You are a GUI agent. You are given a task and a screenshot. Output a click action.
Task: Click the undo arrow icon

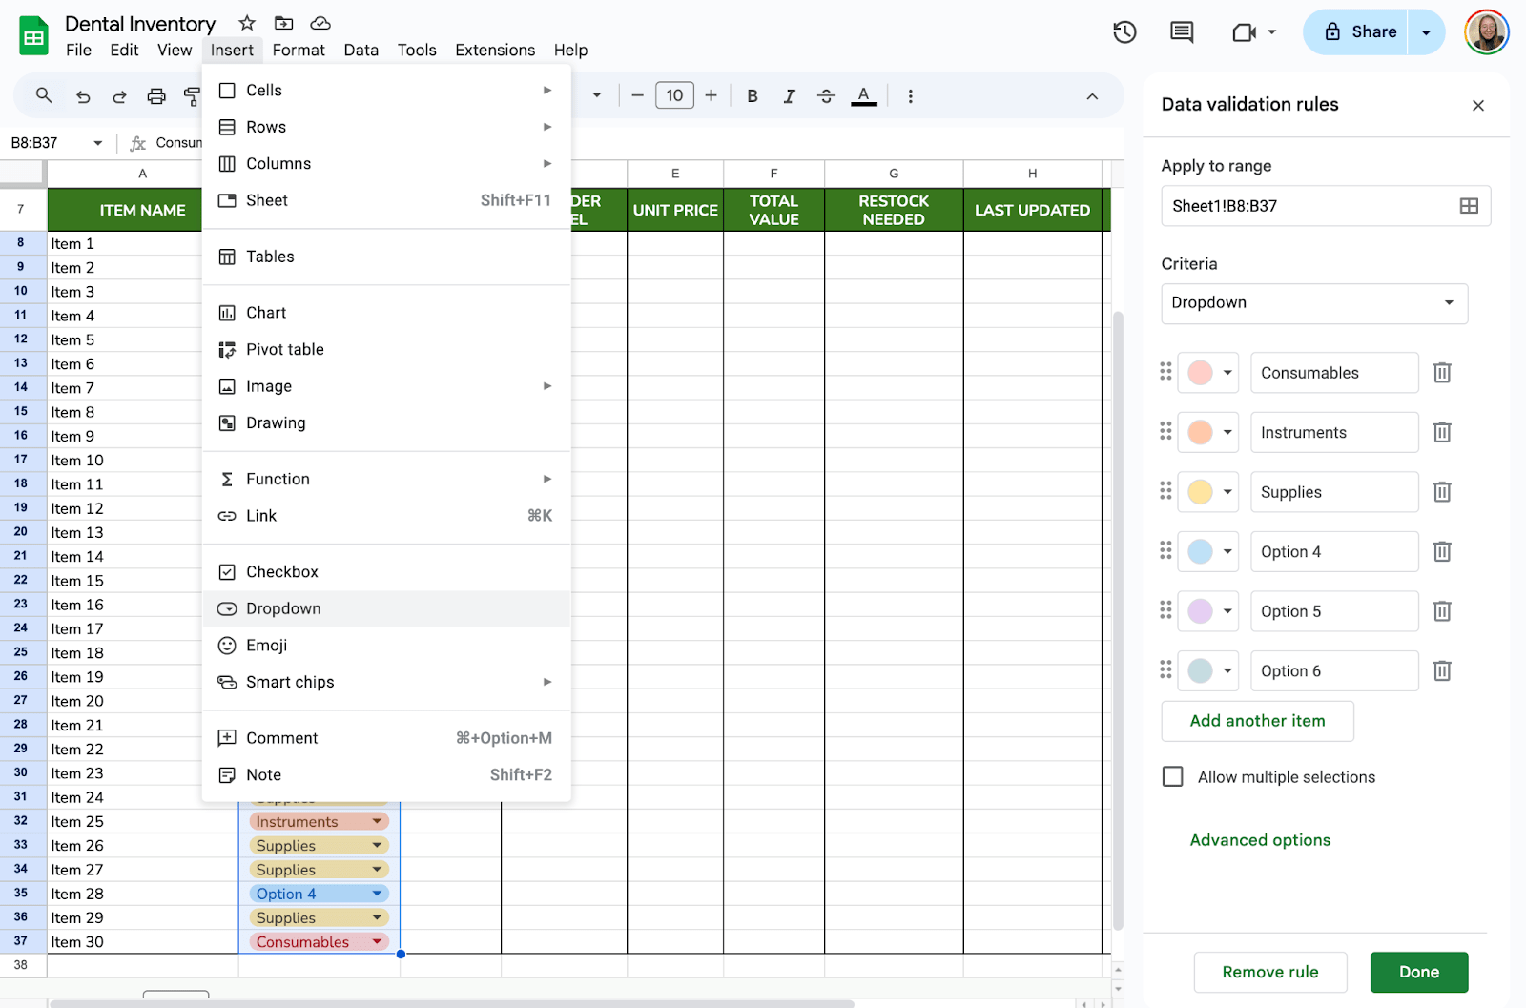point(83,96)
